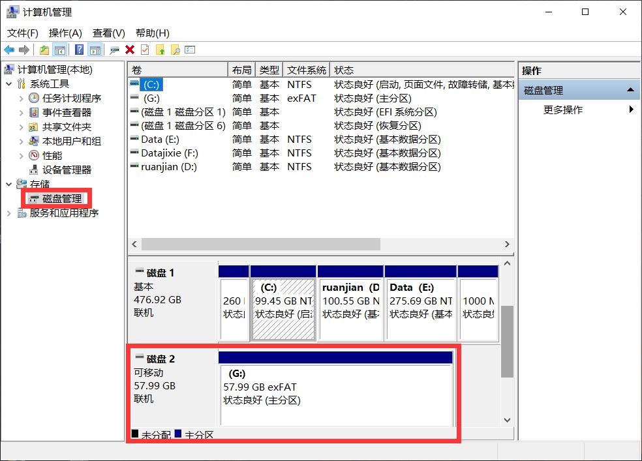642x461 pixels.
Task: Expand the 任务计划程序 node
Action: [22, 98]
